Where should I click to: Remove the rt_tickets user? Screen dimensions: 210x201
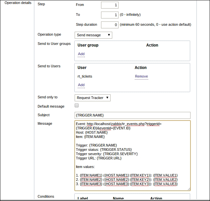[141, 76]
